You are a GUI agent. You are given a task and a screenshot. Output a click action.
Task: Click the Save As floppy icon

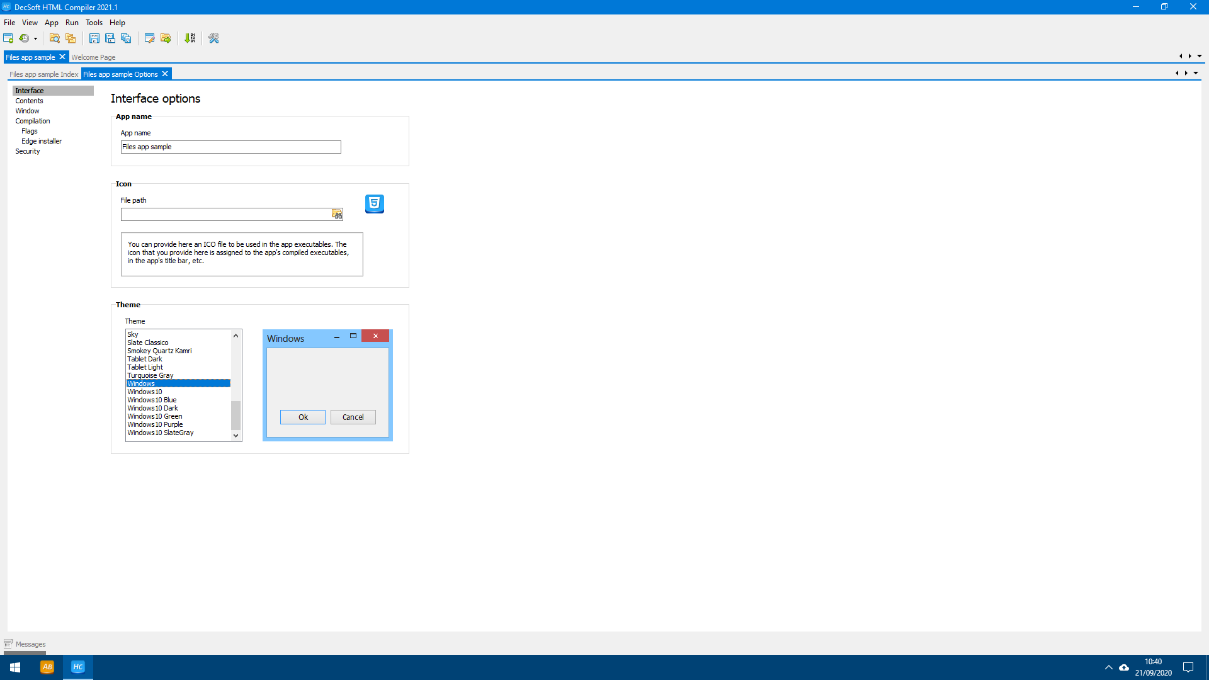[x=110, y=38]
